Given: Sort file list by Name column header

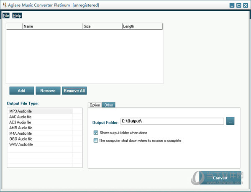Looking at the screenshot, I should [x=53, y=26].
